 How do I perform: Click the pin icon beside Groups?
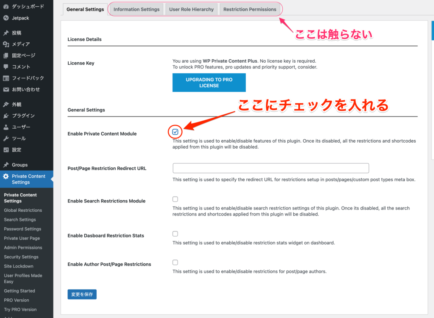tap(6, 165)
